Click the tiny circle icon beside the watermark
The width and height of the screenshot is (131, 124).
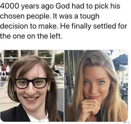(x=129, y=122)
